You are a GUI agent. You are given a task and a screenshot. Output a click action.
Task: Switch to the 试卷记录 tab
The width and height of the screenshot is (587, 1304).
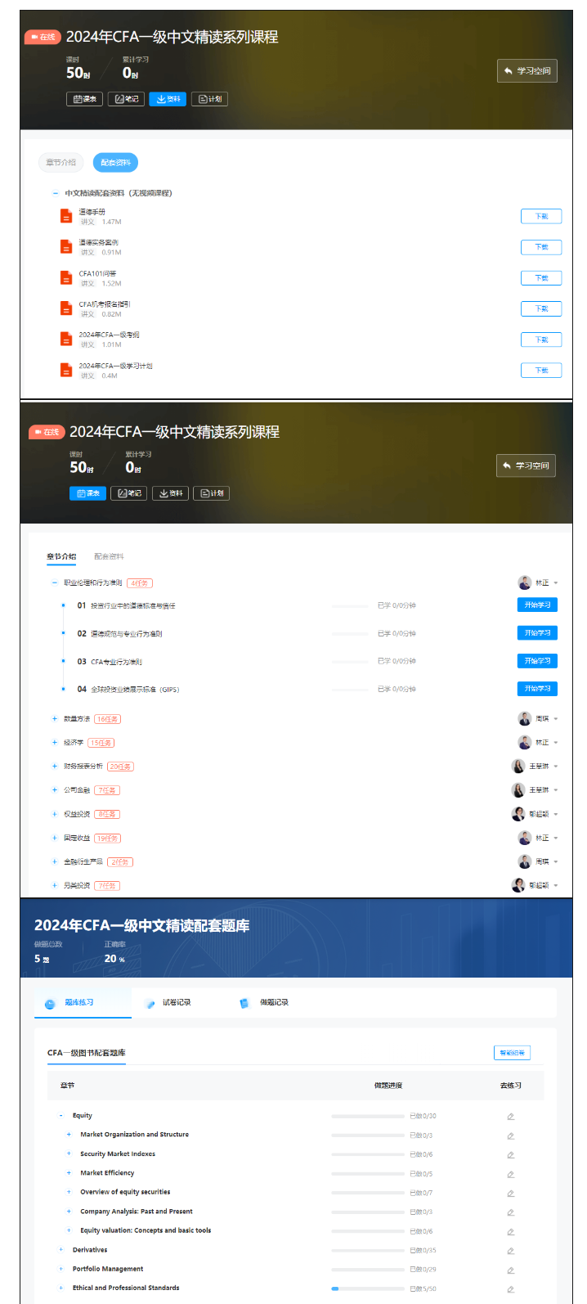coord(168,1003)
